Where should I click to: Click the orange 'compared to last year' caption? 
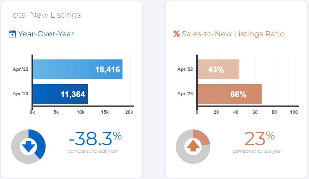point(257,151)
